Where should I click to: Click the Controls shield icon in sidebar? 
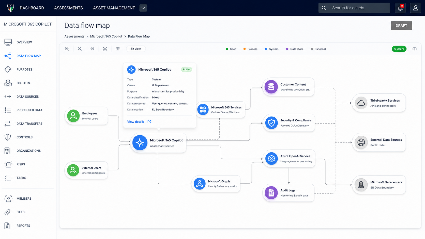point(8,137)
